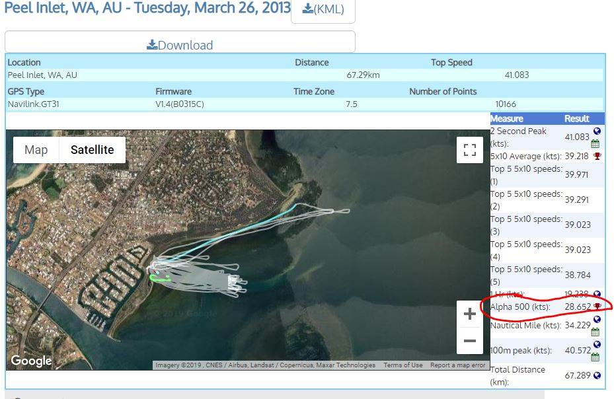Image resolution: width=614 pixels, height=399 pixels.
Task: Click the KML download button
Action: tap(323, 9)
